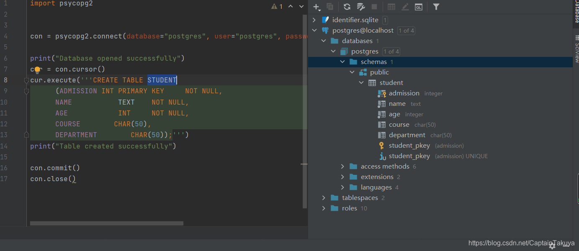The width and height of the screenshot is (579, 251).
Task: Select the Jump to Query Console QL icon
Action: [x=419, y=7]
